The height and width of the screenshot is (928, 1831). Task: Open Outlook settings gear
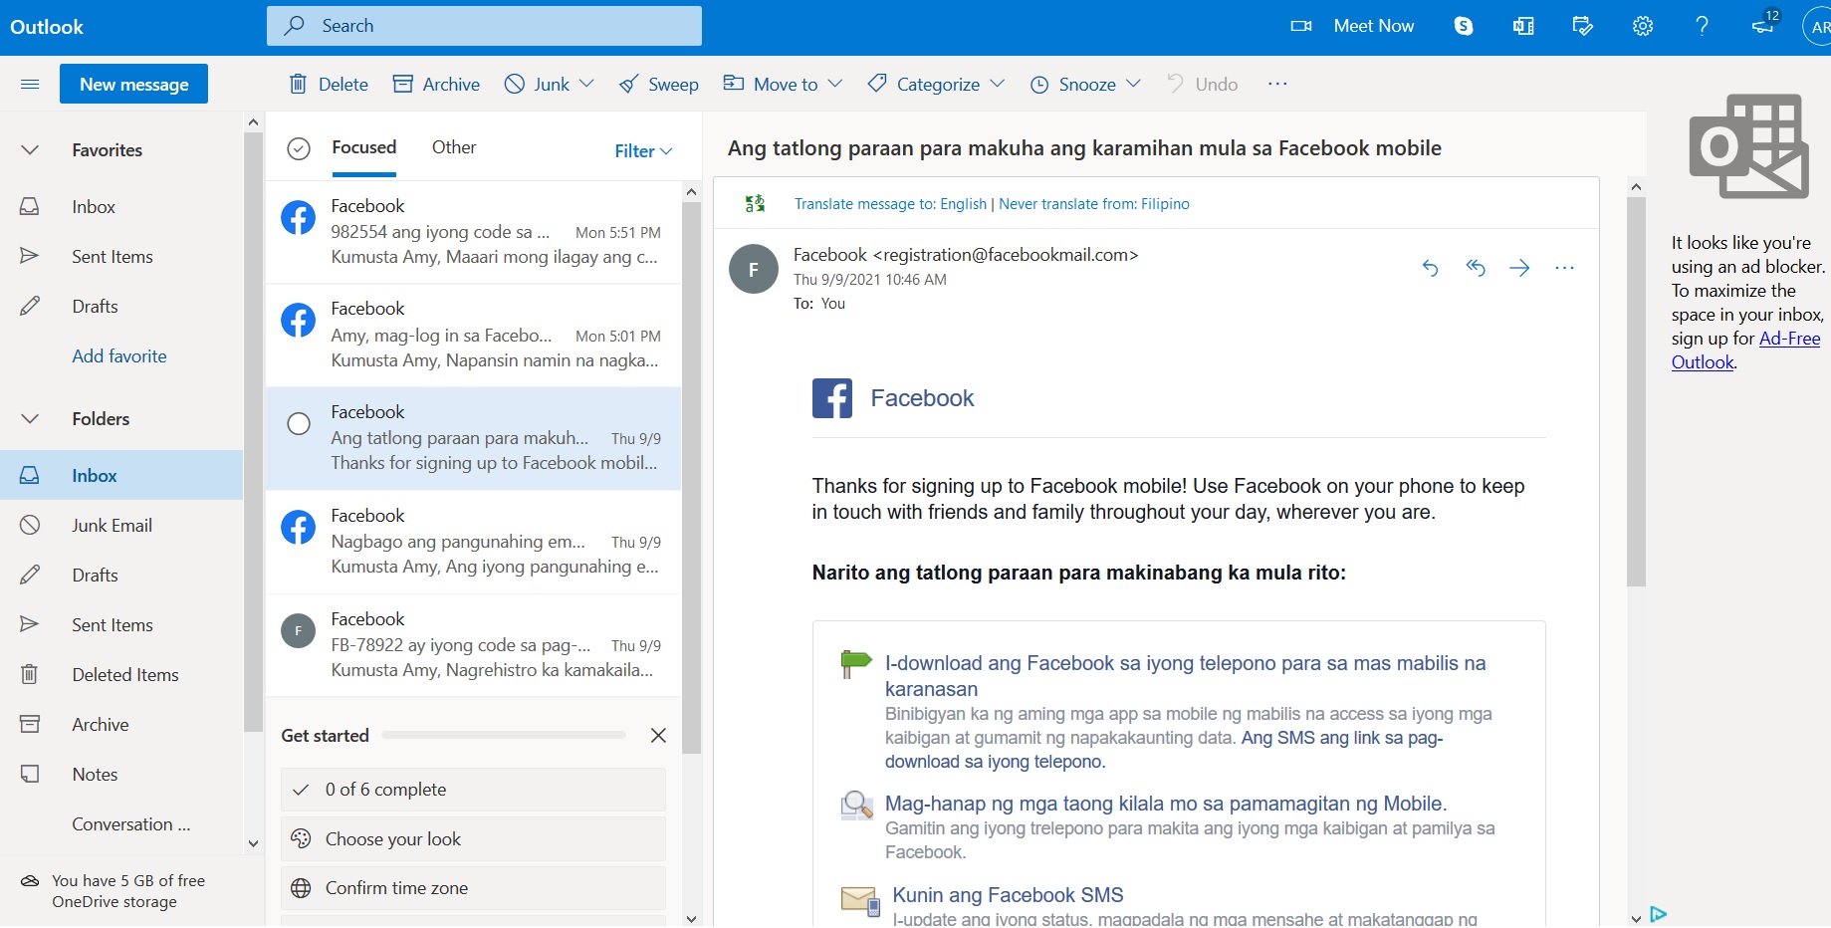click(x=1643, y=27)
